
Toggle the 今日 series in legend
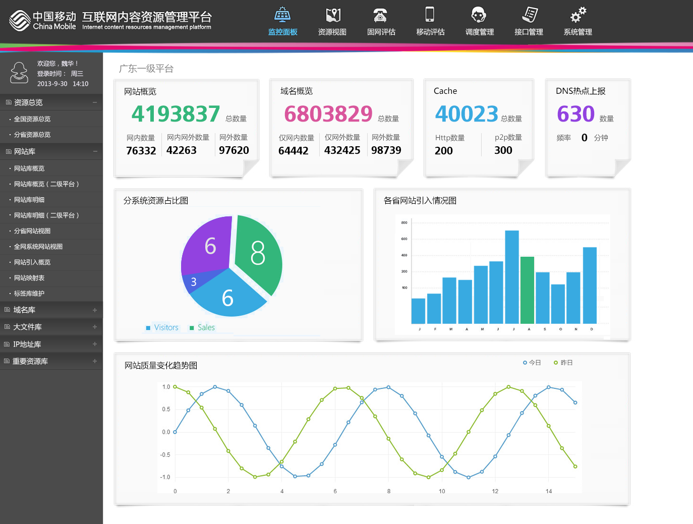532,363
